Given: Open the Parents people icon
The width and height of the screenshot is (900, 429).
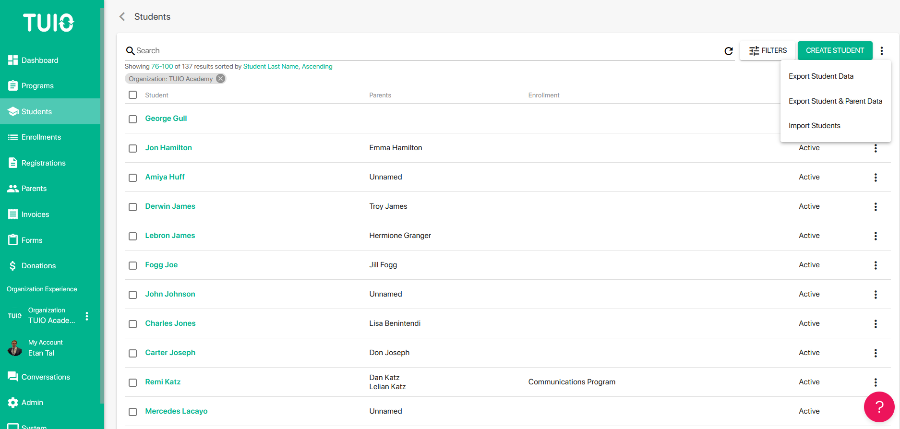Looking at the screenshot, I should (x=13, y=189).
